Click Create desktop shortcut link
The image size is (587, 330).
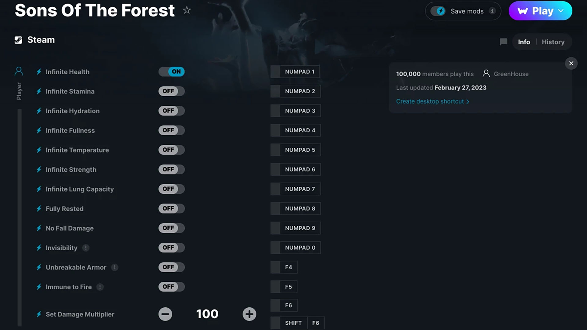coord(432,101)
